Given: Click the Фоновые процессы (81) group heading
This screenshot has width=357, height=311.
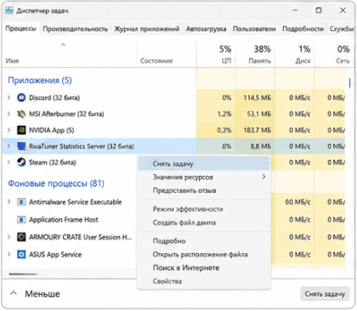Looking at the screenshot, I should (x=56, y=184).
